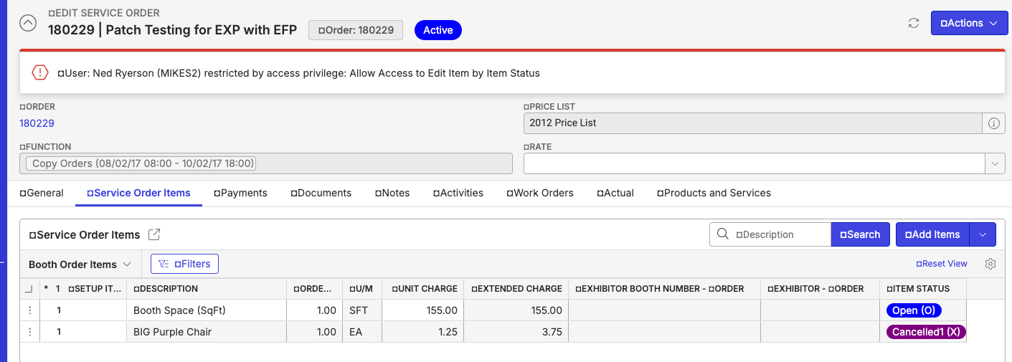Click the Open (O) status badge
The height and width of the screenshot is (362, 1012).
tap(914, 310)
